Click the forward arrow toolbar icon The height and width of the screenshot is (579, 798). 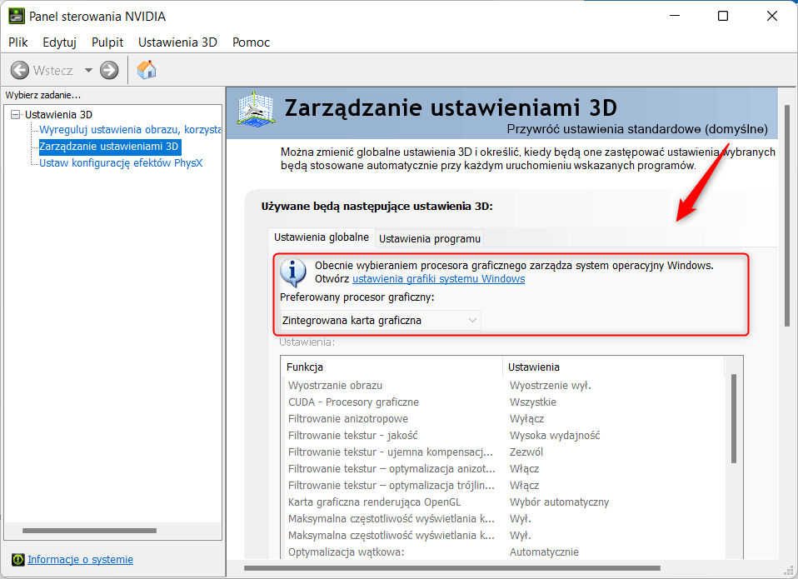coord(109,70)
